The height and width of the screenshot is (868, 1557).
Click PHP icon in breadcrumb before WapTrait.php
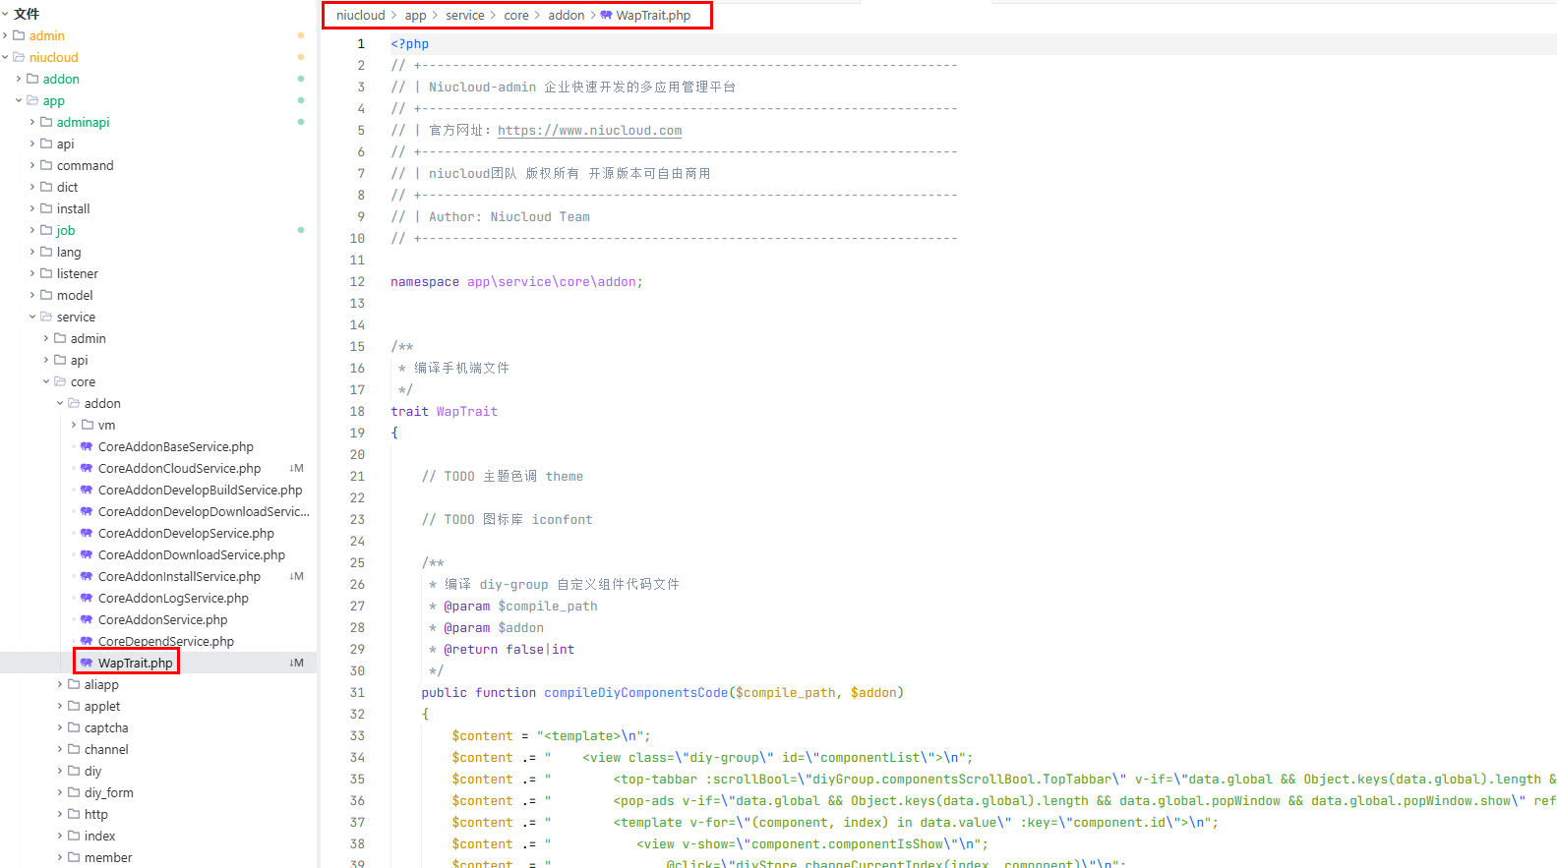tap(606, 16)
